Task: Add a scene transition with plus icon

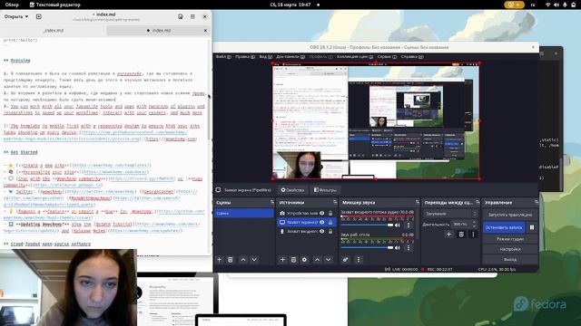Action: (x=448, y=234)
